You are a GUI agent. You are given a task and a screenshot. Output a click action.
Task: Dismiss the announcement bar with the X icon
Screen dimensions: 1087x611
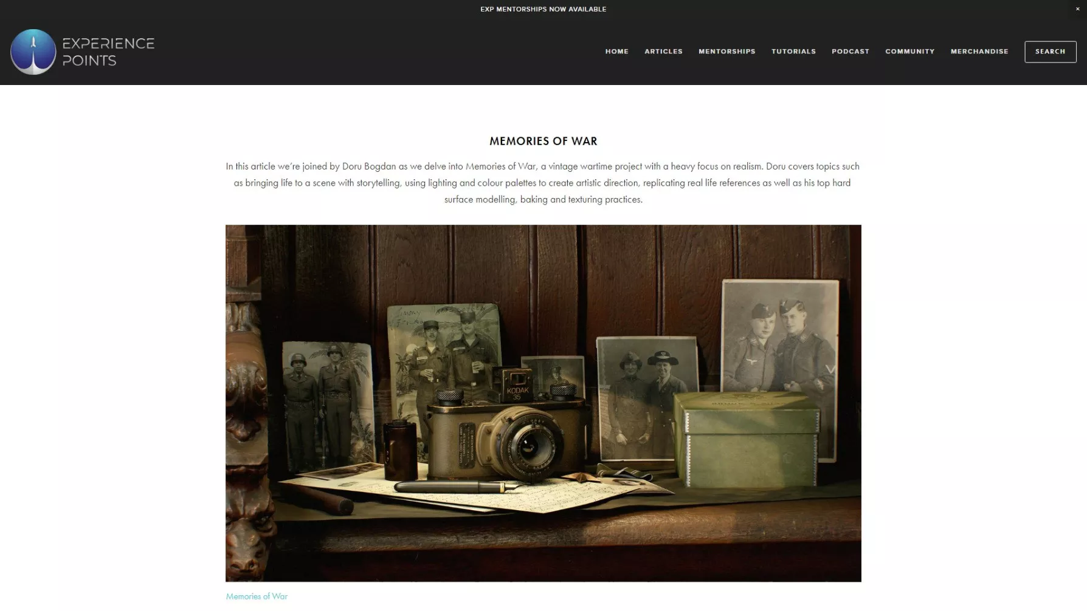click(x=1078, y=9)
